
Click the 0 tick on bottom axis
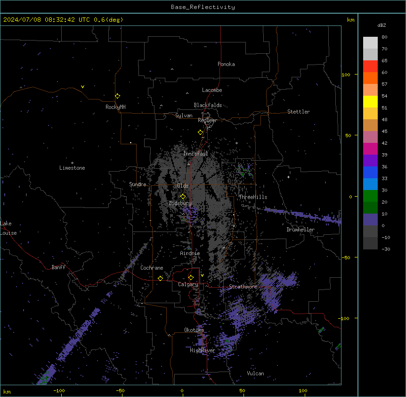coord(182,391)
